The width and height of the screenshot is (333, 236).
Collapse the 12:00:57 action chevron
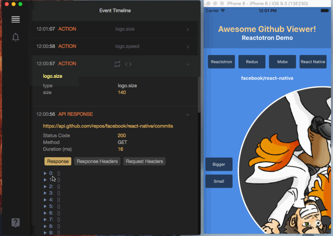click(188, 64)
